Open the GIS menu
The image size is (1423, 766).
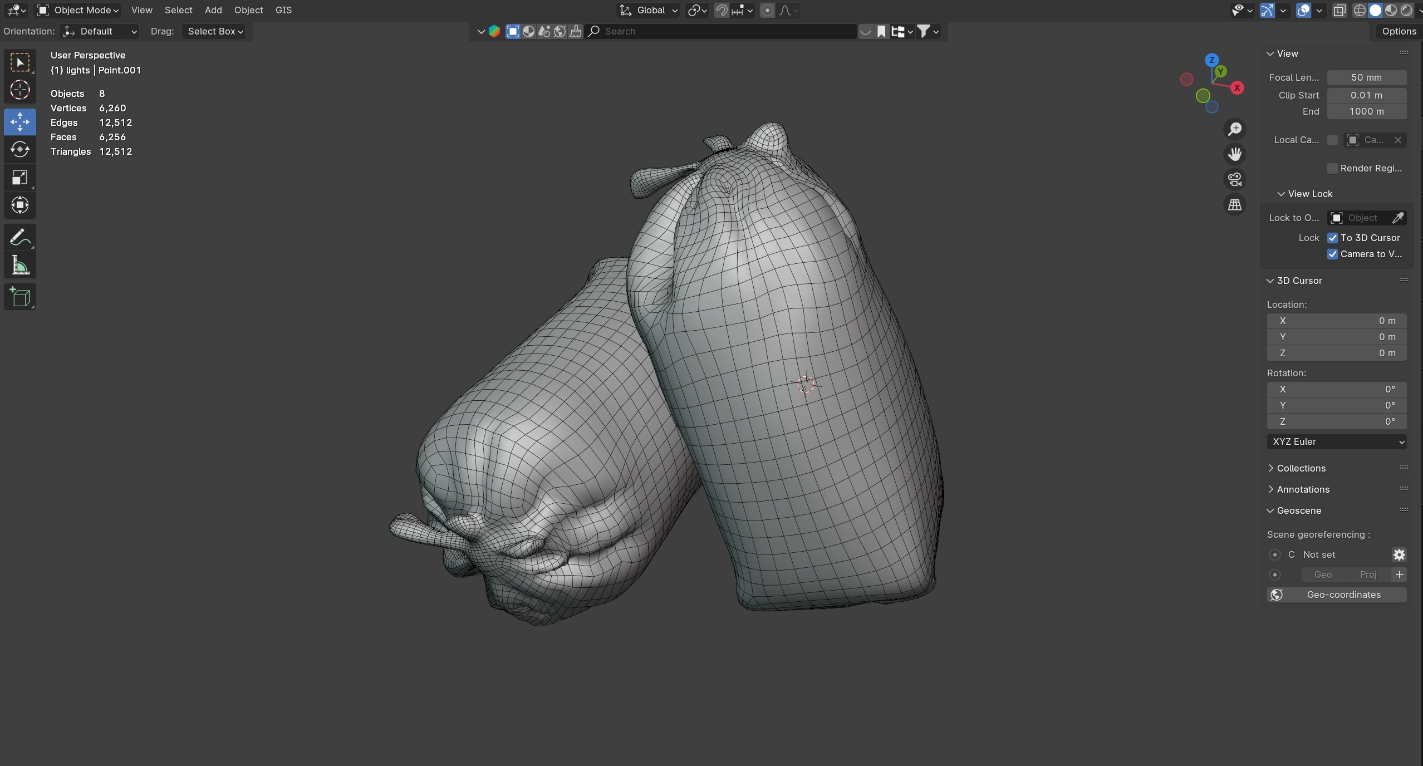(x=283, y=10)
